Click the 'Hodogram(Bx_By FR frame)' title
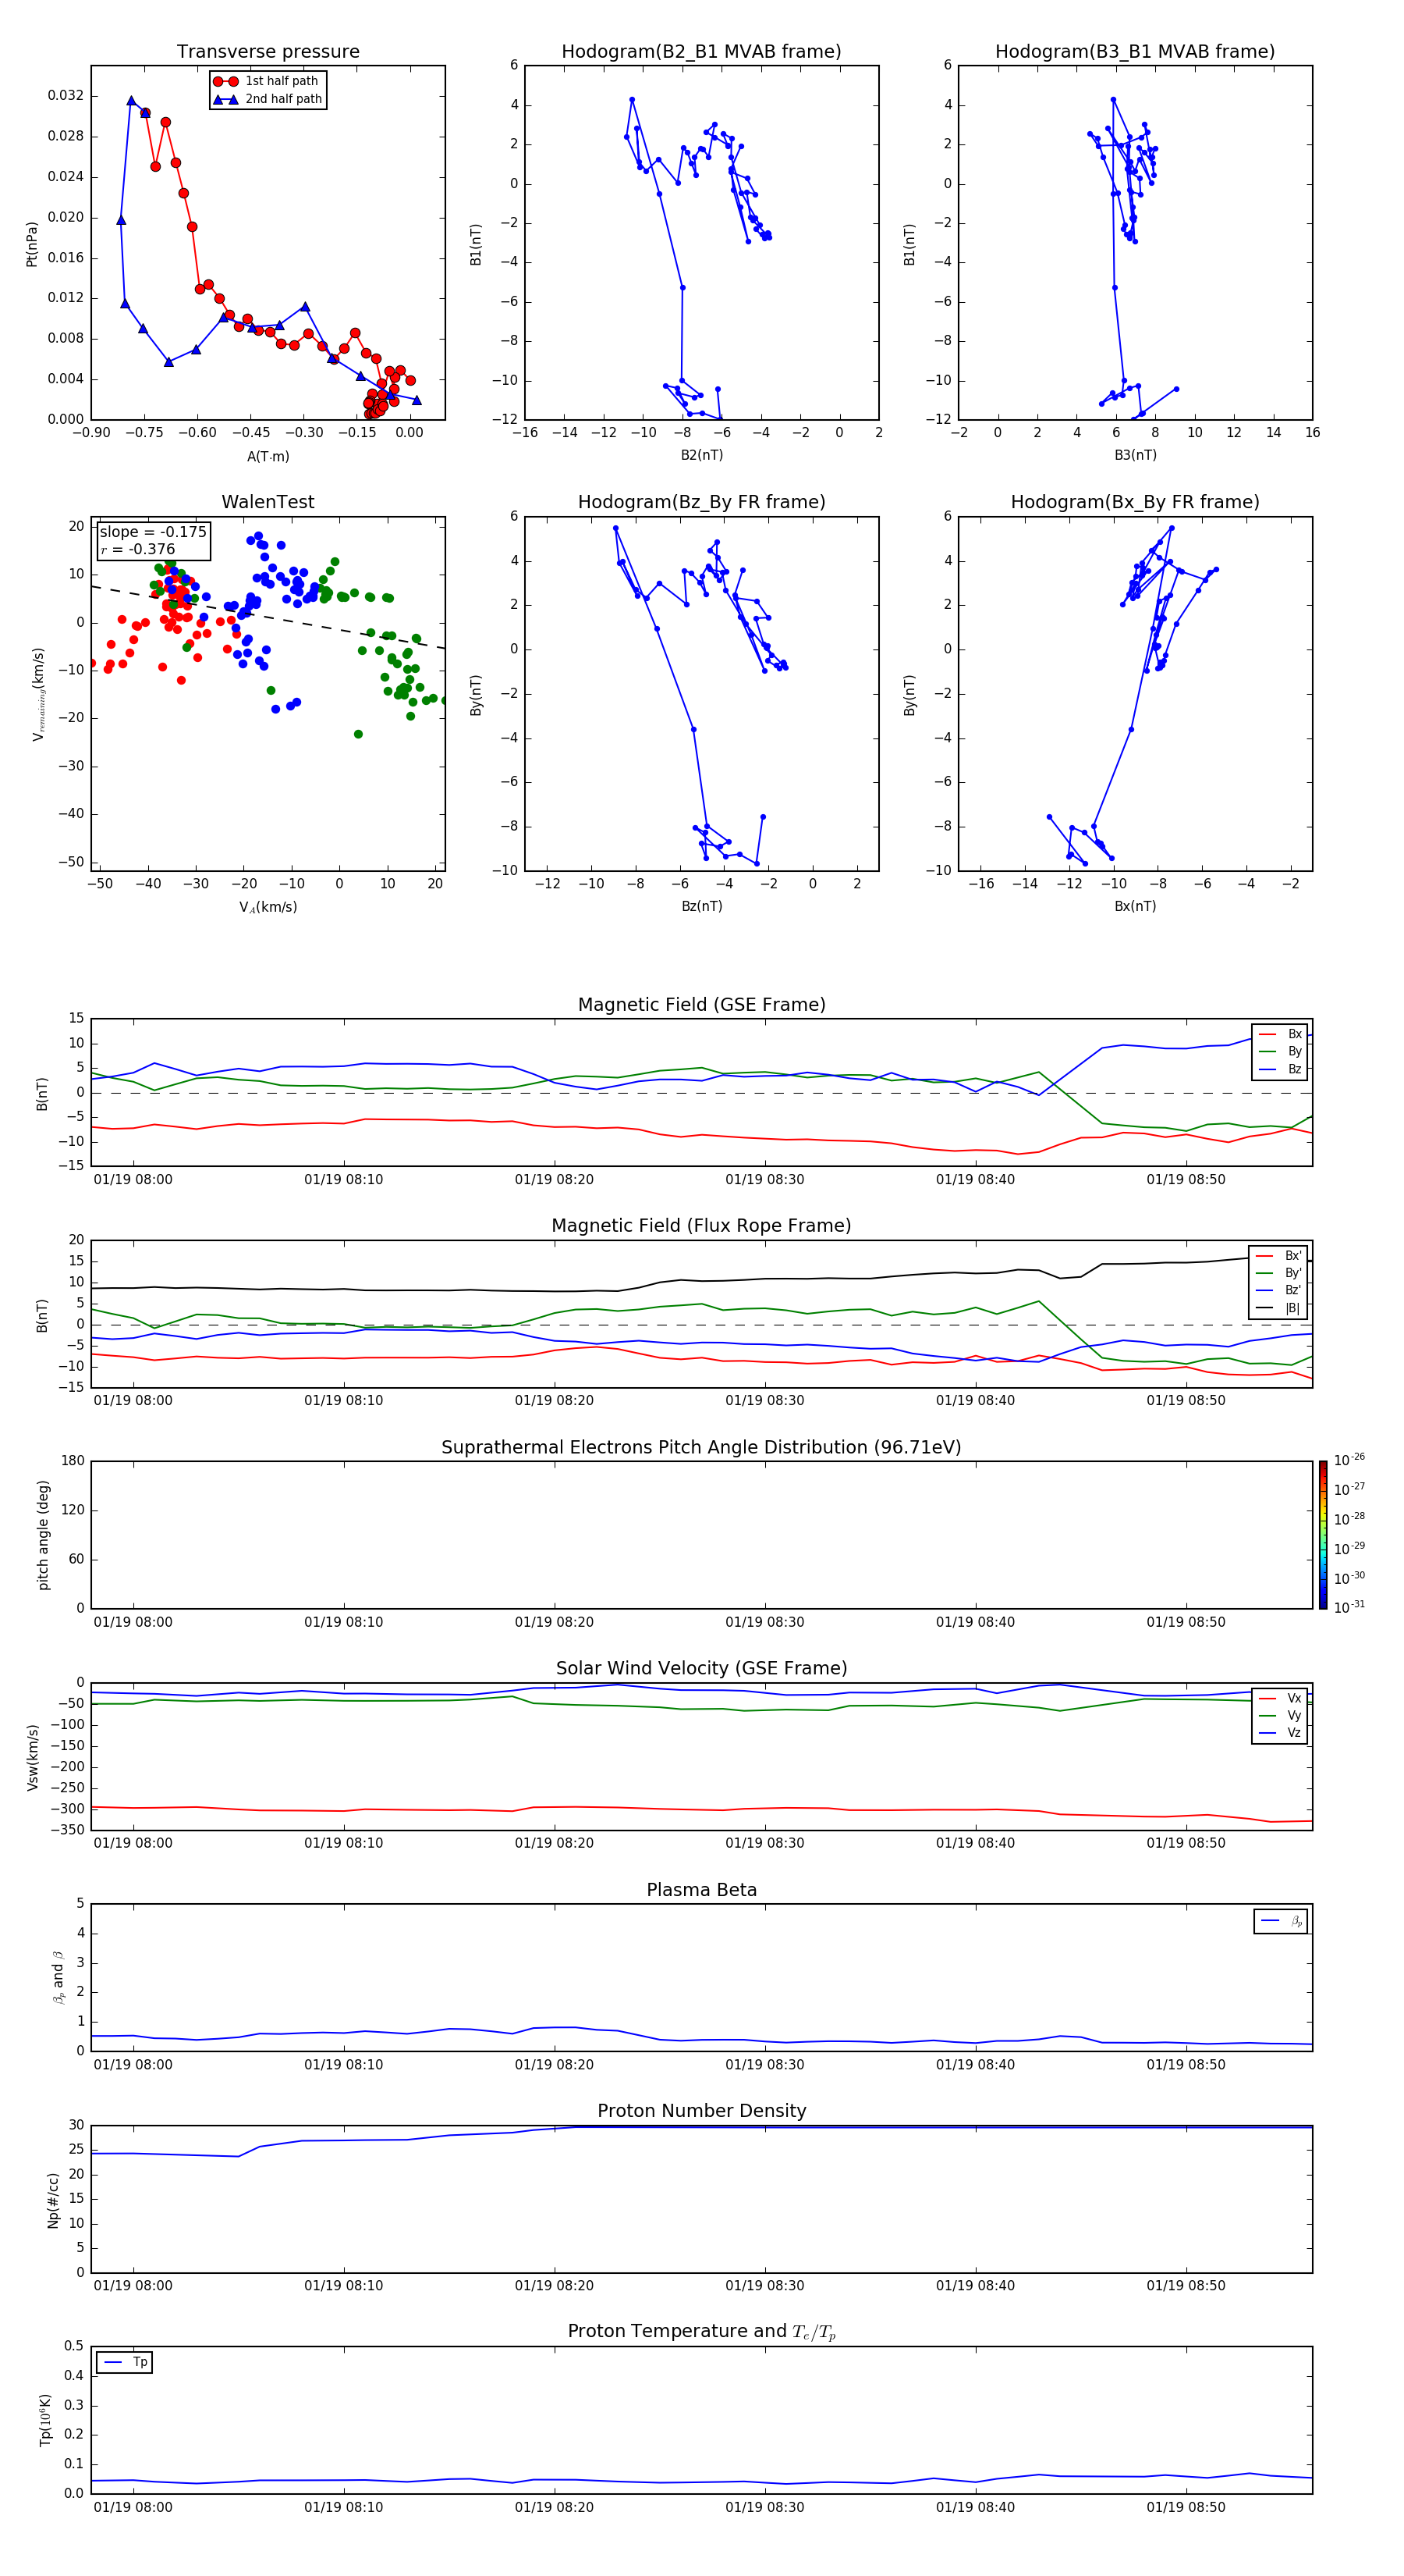Viewport: 1404px width, 2576px height. pos(1135,502)
